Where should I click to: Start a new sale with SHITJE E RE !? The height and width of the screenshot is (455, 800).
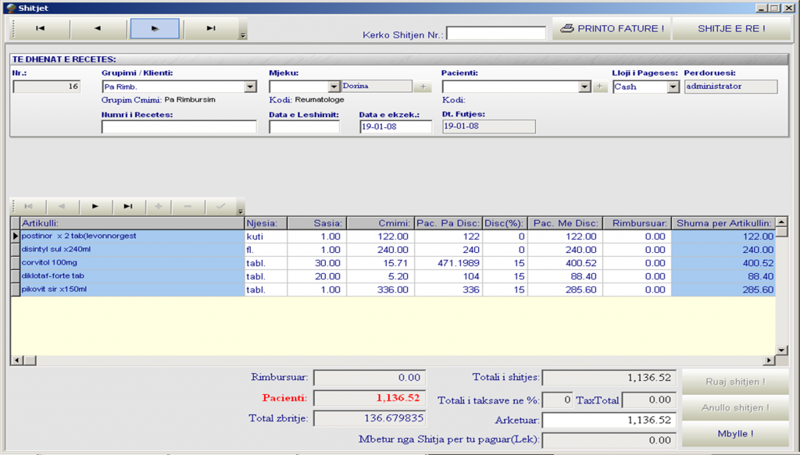[x=731, y=29]
